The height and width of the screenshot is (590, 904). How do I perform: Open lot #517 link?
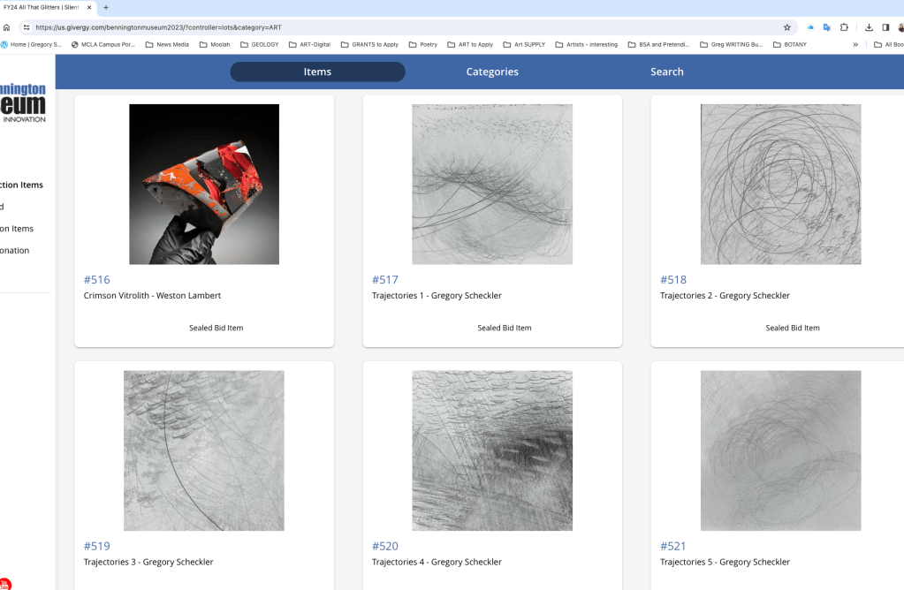click(x=385, y=280)
